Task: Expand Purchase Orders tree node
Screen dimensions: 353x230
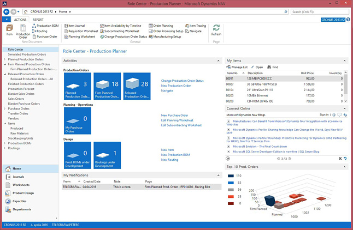Action: pos(5,108)
